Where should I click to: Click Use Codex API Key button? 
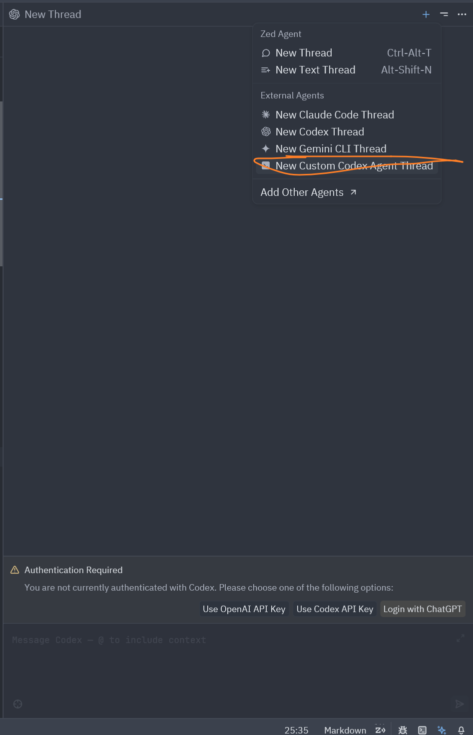point(335,609)
